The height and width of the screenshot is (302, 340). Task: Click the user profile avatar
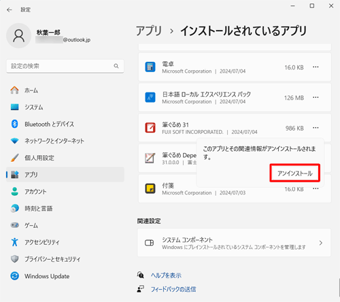[x=18, y=35]
